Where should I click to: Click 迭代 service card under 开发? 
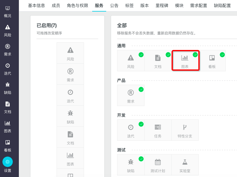[131, 130]
